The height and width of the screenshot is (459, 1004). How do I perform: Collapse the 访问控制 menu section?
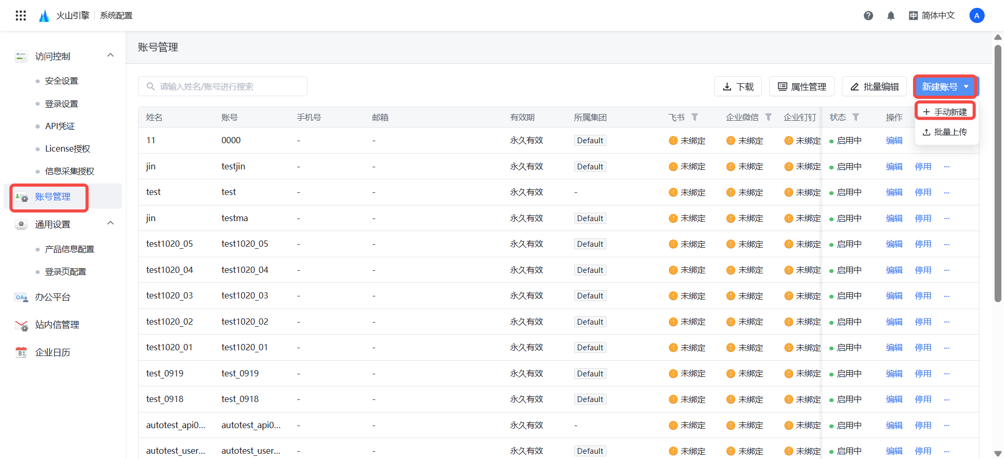(x=110, y=55)
